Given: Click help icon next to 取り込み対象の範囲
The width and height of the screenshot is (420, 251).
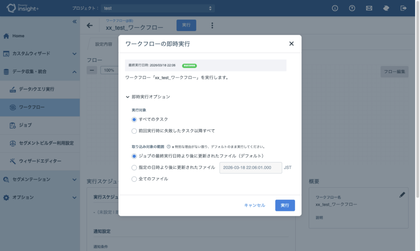Looking at the screenshot, I should coord(169,146).
